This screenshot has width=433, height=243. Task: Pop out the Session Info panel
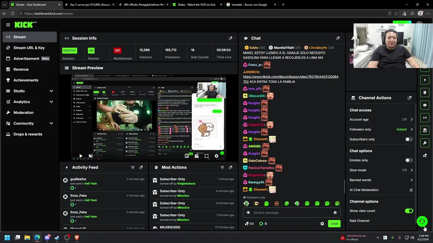(x=230, y=38)
